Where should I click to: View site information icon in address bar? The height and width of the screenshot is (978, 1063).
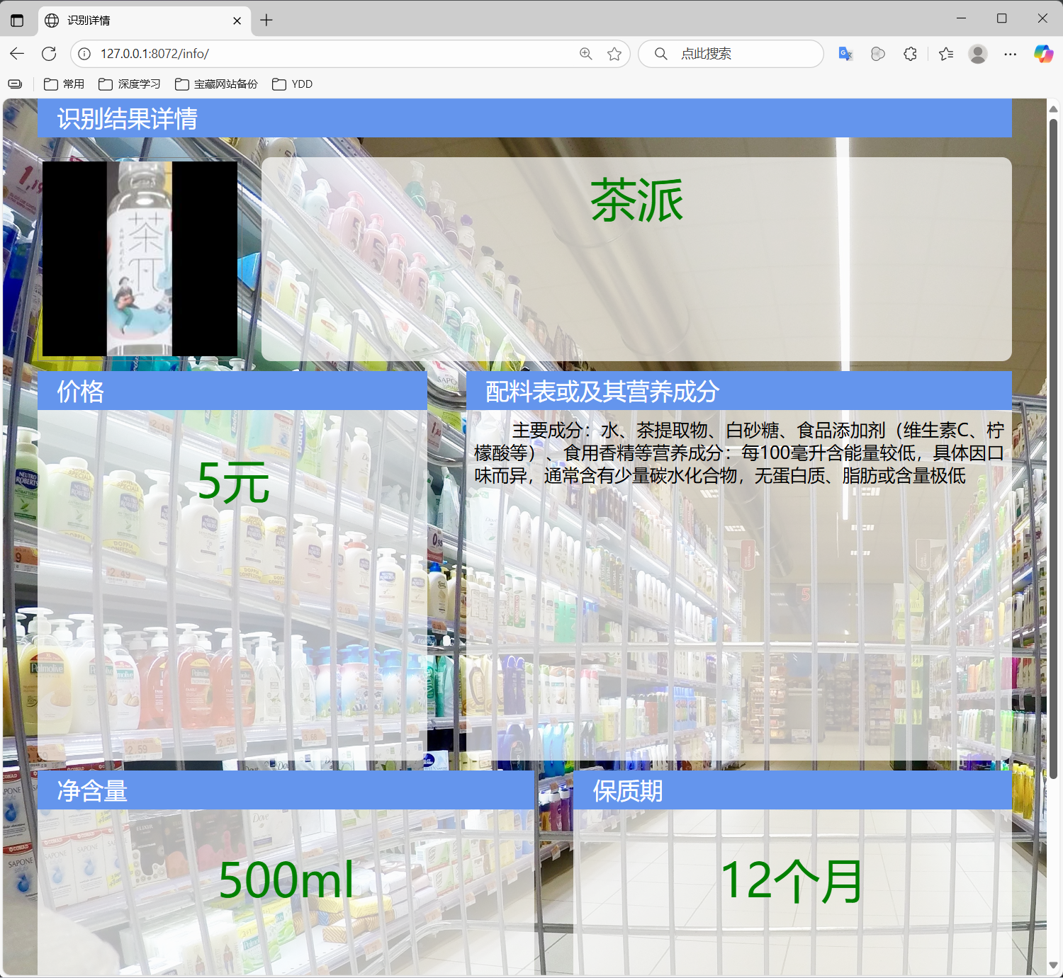coord(84,54)
